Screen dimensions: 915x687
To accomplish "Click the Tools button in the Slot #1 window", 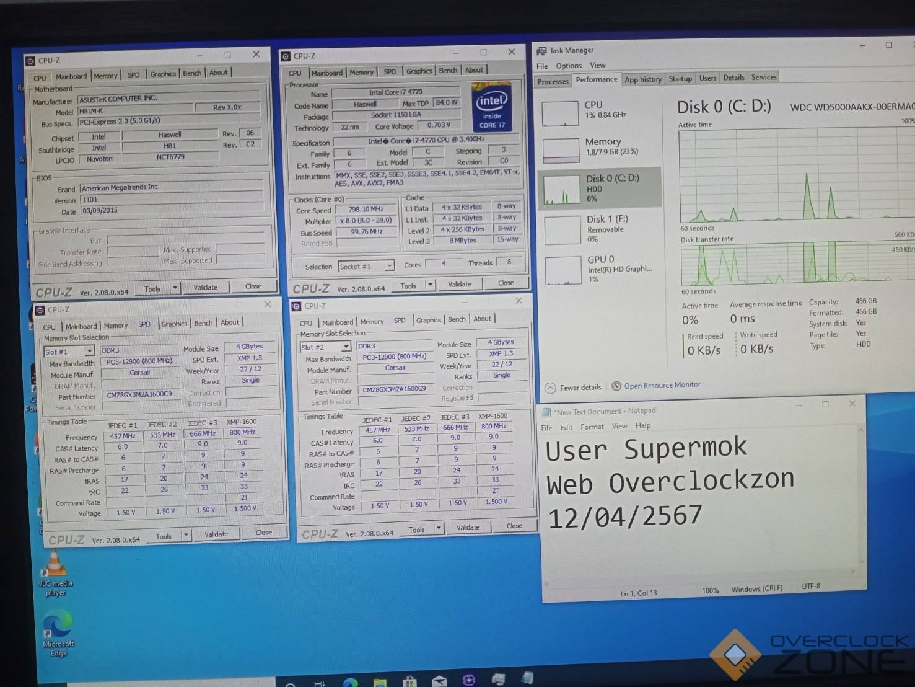I will point(164,537).
